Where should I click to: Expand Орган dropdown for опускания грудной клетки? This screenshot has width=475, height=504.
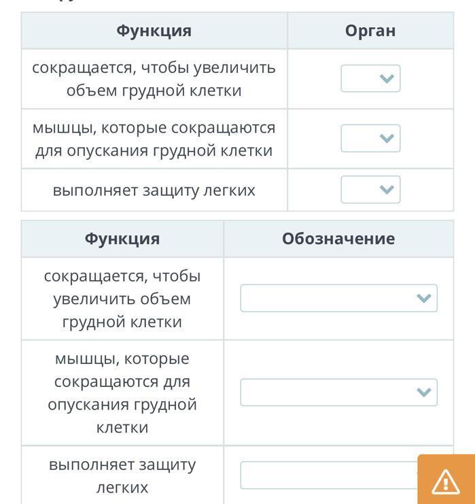pyautogui.click(x=370, y=139)
